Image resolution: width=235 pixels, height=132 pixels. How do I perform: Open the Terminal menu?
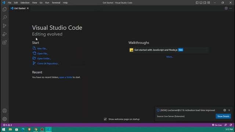(x=56, y=3)
